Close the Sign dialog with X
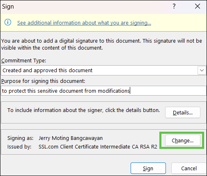Screen dimensions: 207x176 coord(198,6)
